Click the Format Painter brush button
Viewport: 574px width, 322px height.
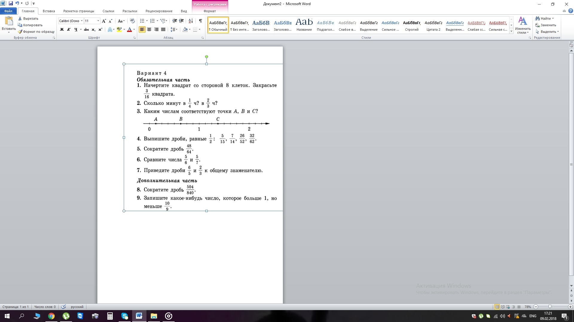pyautogui.click(x=36, y=32)
